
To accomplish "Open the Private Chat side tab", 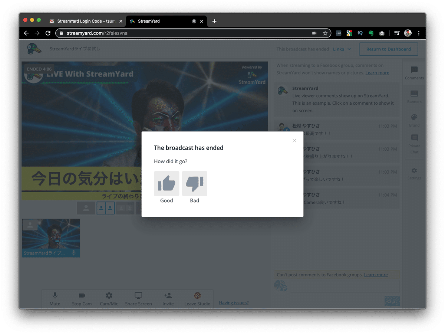I will [x=414, y=144].
